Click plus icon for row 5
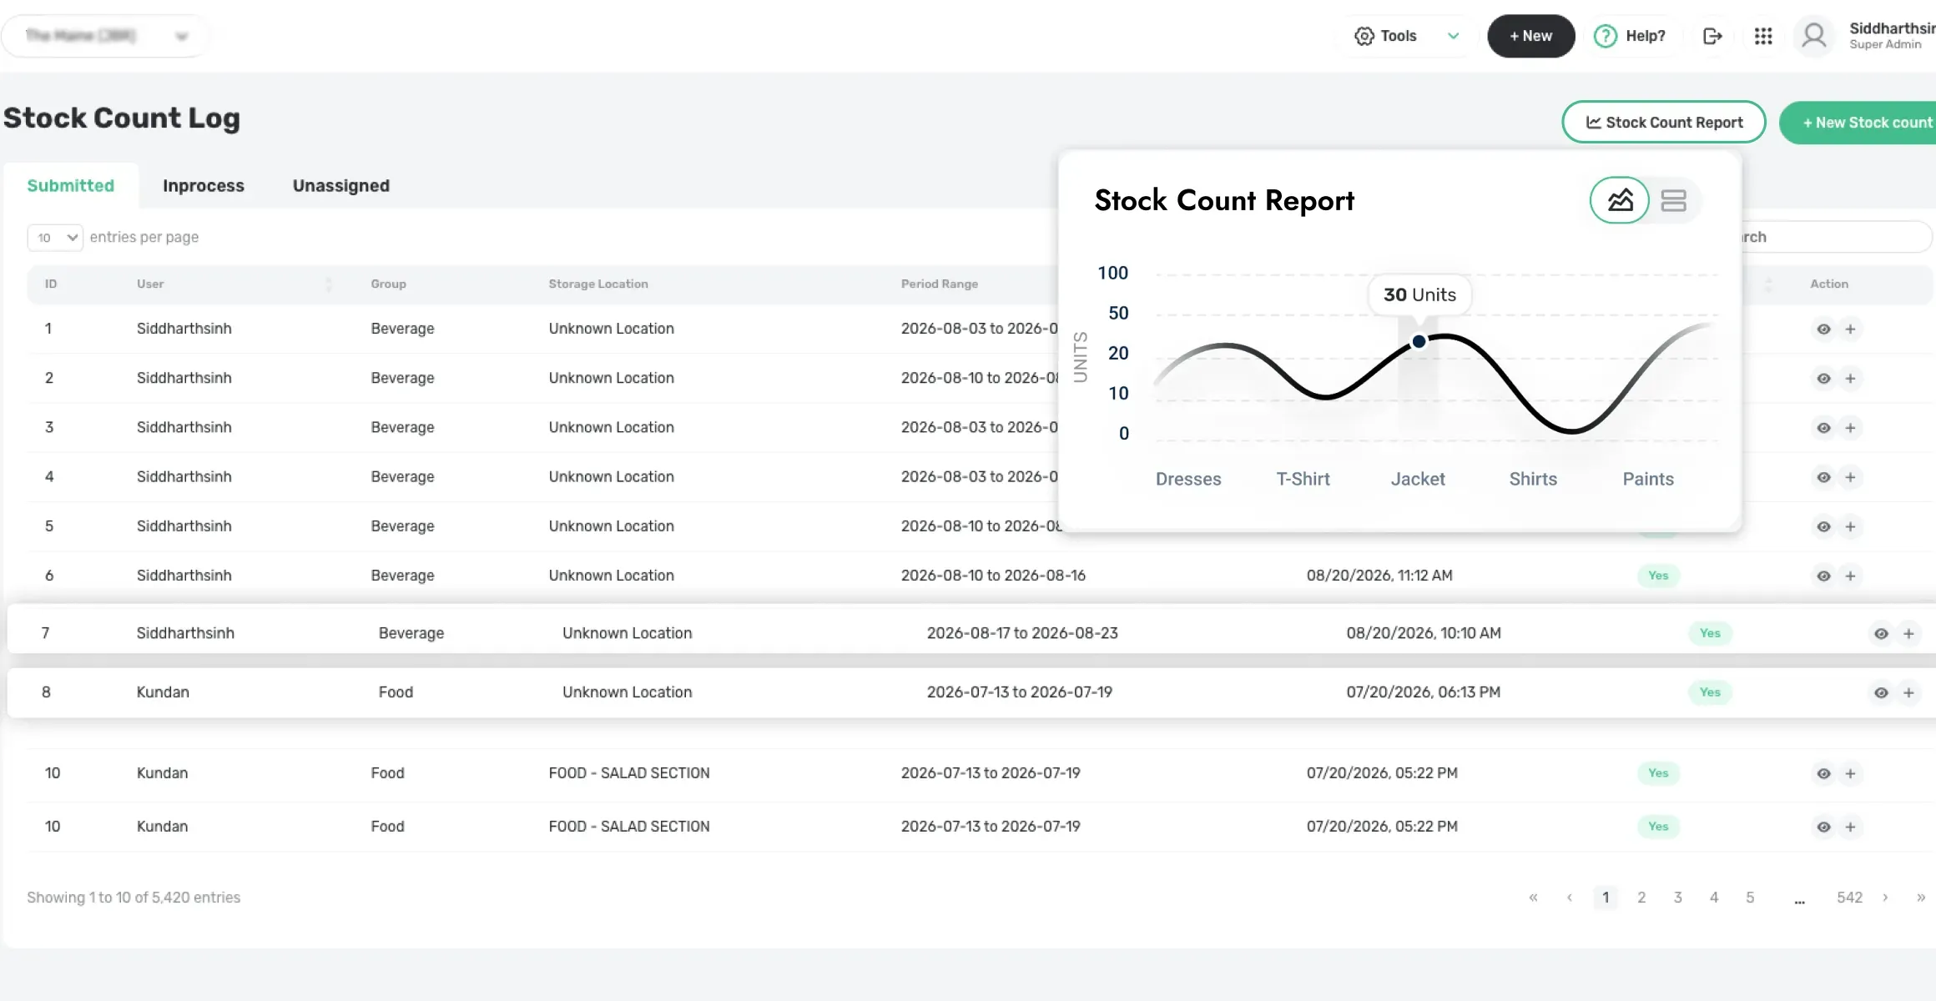 point(1850,526)
